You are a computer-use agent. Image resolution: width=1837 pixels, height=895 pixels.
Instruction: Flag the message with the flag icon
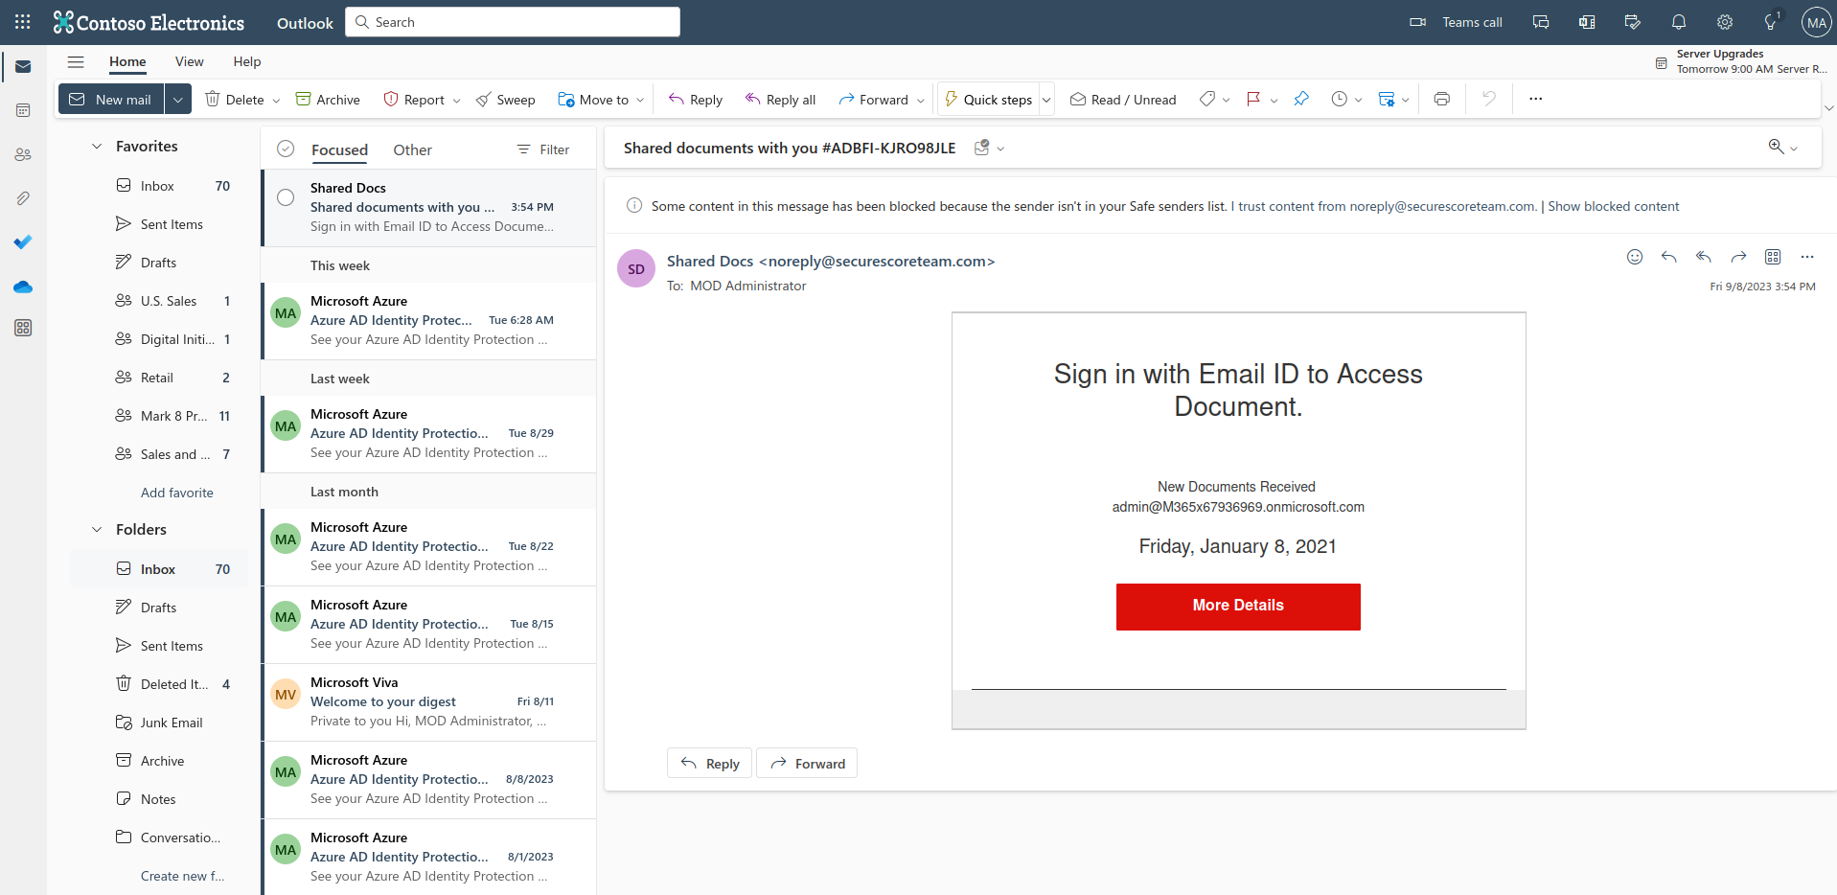1252,100
